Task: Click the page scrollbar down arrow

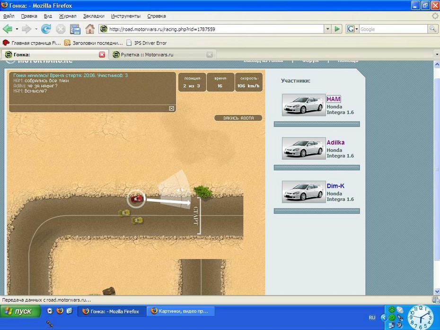Action: tap(437, 292)
